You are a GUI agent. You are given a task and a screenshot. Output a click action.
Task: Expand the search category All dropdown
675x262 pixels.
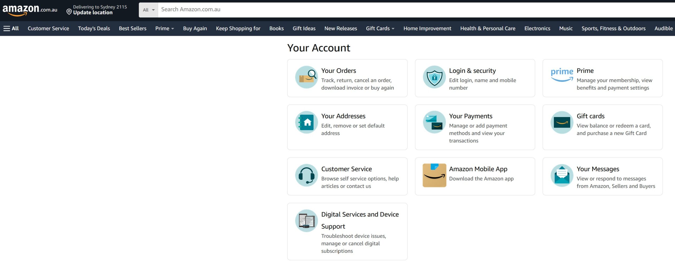tap(148, 10)
